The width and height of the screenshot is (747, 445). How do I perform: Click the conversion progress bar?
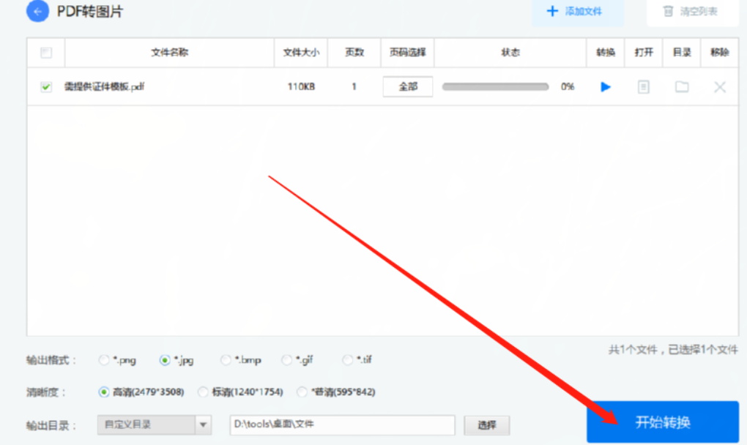tap(496, 86)
